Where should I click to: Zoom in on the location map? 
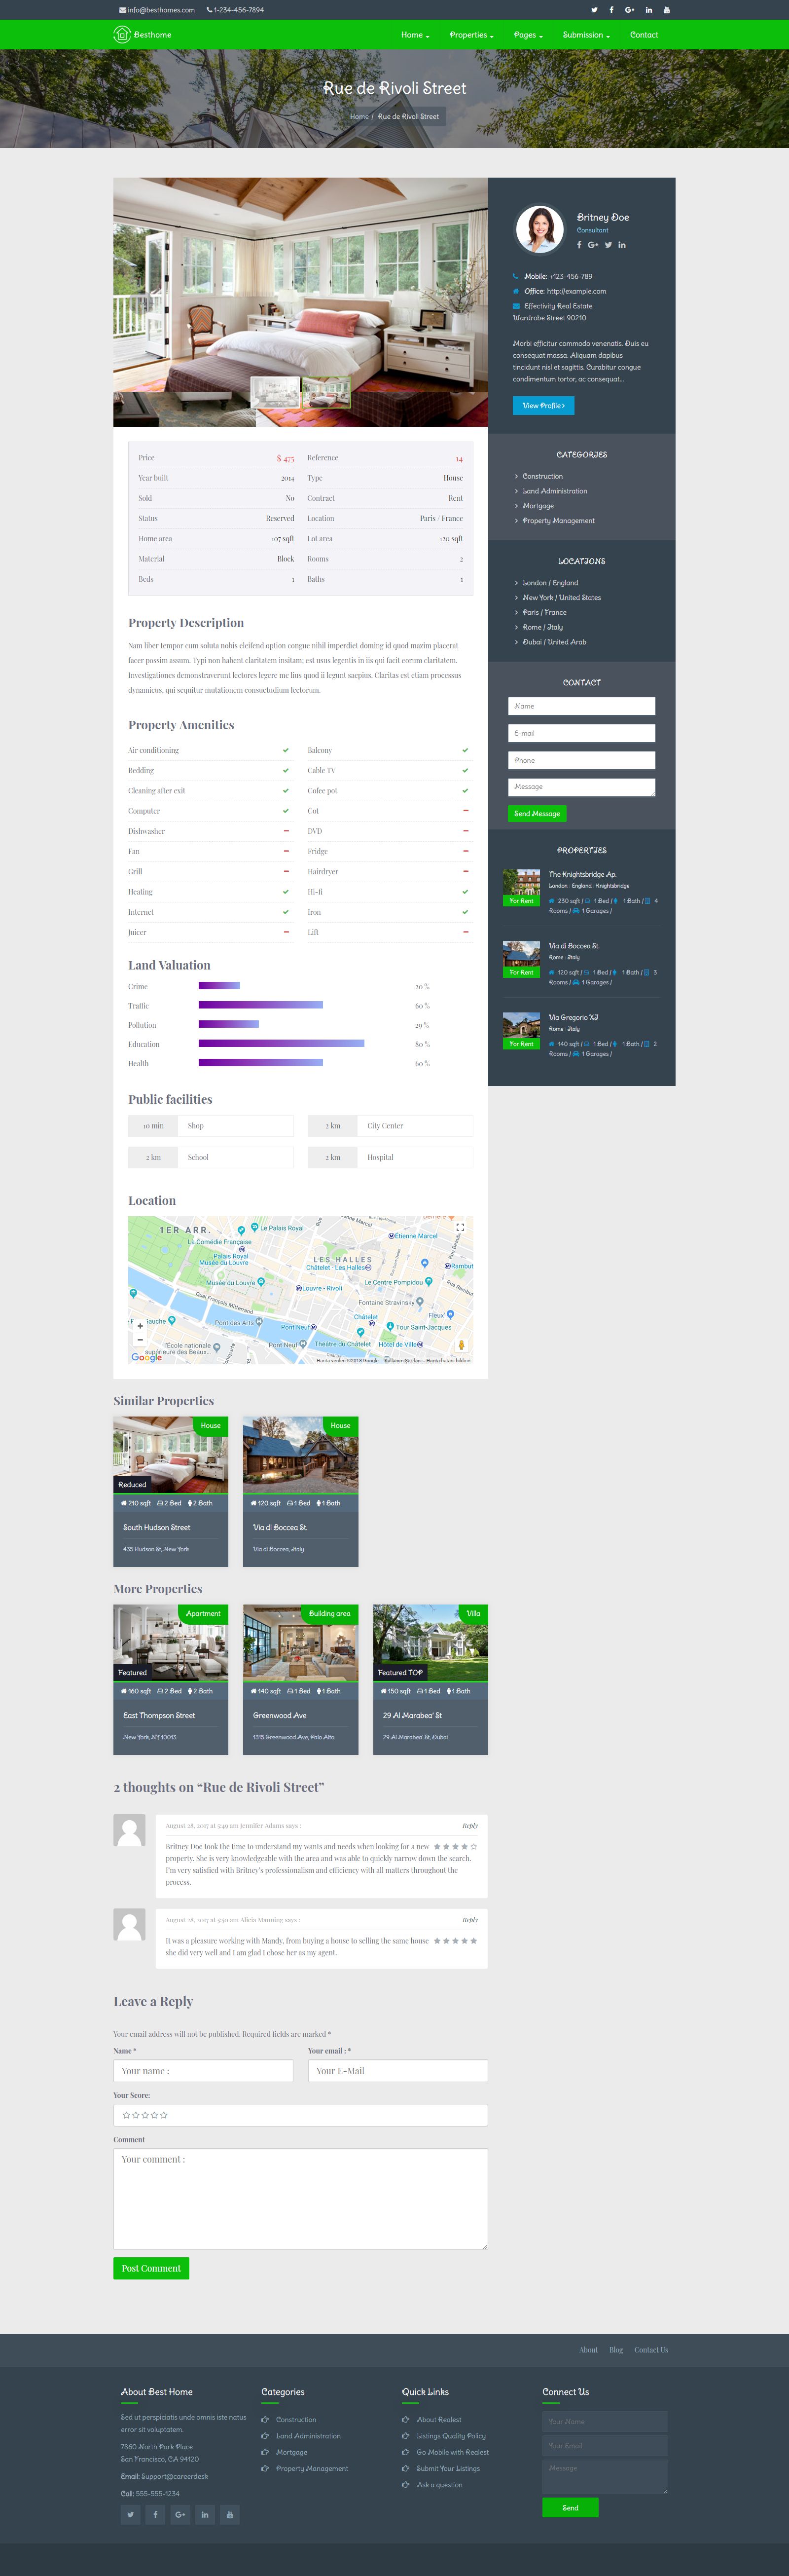pos(140,1326)
